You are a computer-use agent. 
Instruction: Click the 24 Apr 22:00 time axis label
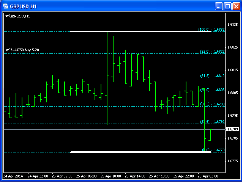point(38,176)
